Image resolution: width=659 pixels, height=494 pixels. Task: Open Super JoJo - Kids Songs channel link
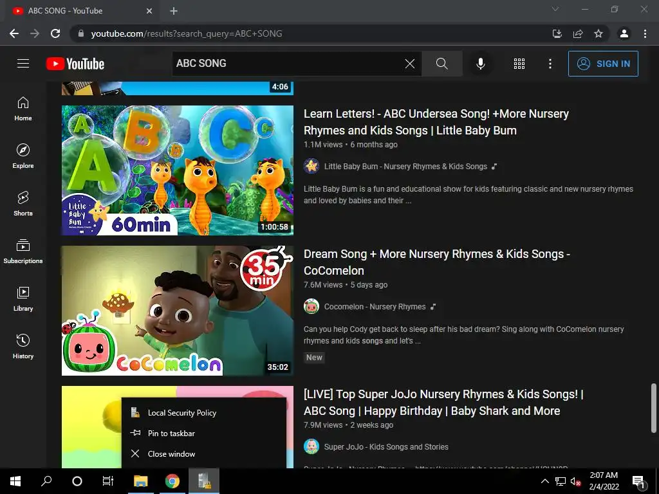(386, 447)
